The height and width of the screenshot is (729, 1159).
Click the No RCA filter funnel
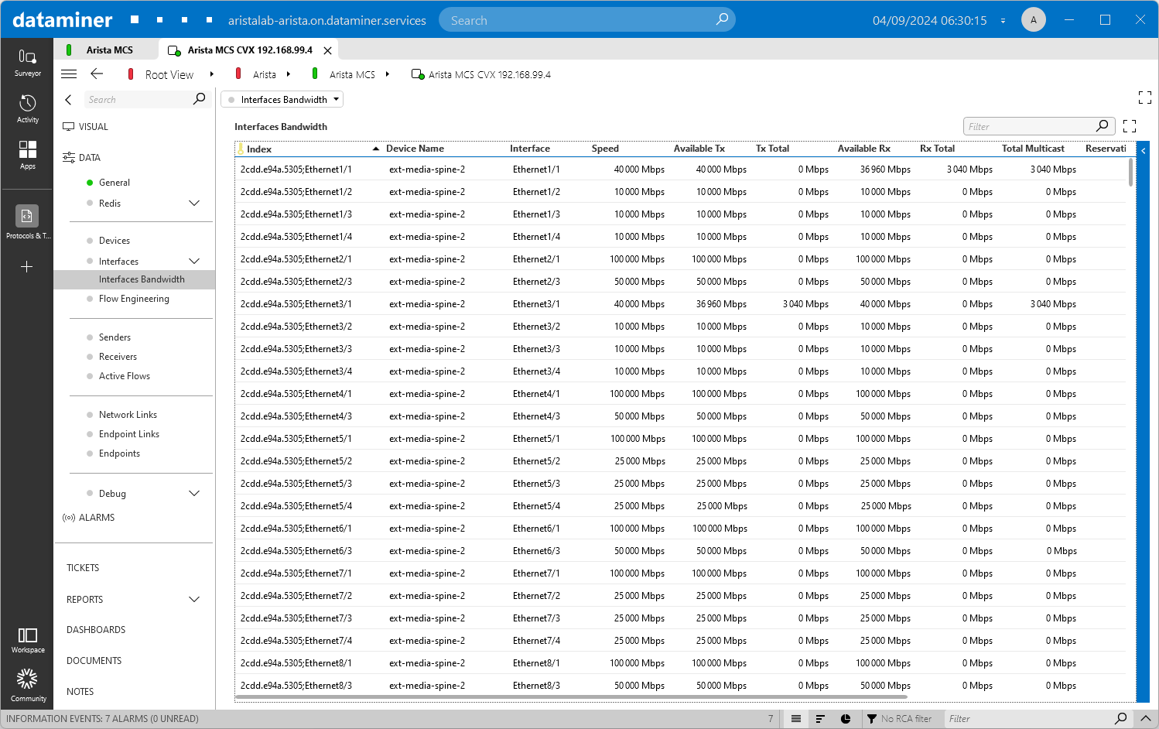(872, 719)
